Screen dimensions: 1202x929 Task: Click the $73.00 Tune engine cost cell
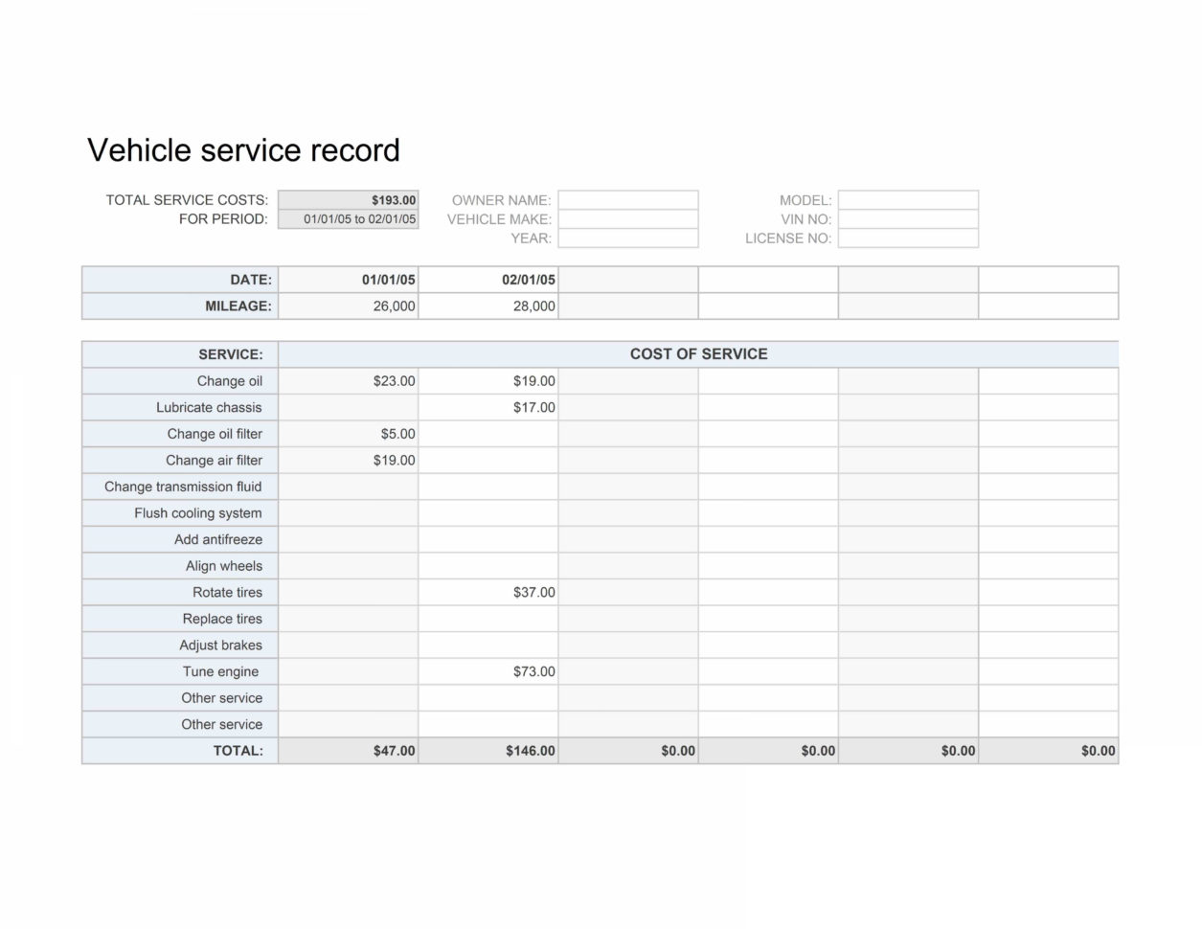488,671
